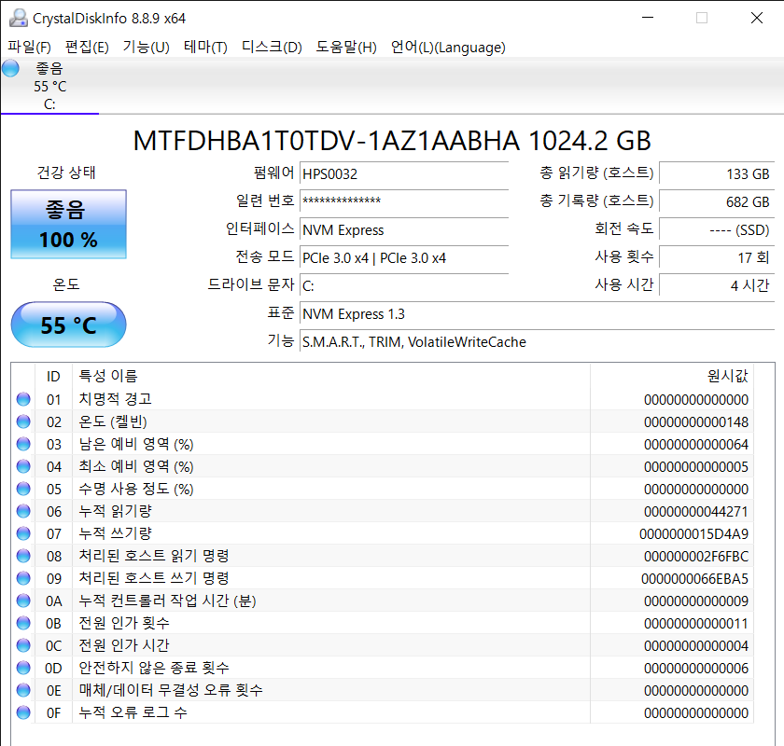This screenshot has height=746, width=784.
Task: Click the 원시값 column header
Action: pos(672,376)
